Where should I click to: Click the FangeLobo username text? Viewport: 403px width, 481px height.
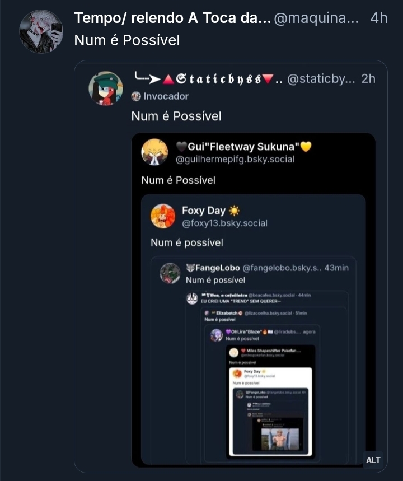[217, 268]
